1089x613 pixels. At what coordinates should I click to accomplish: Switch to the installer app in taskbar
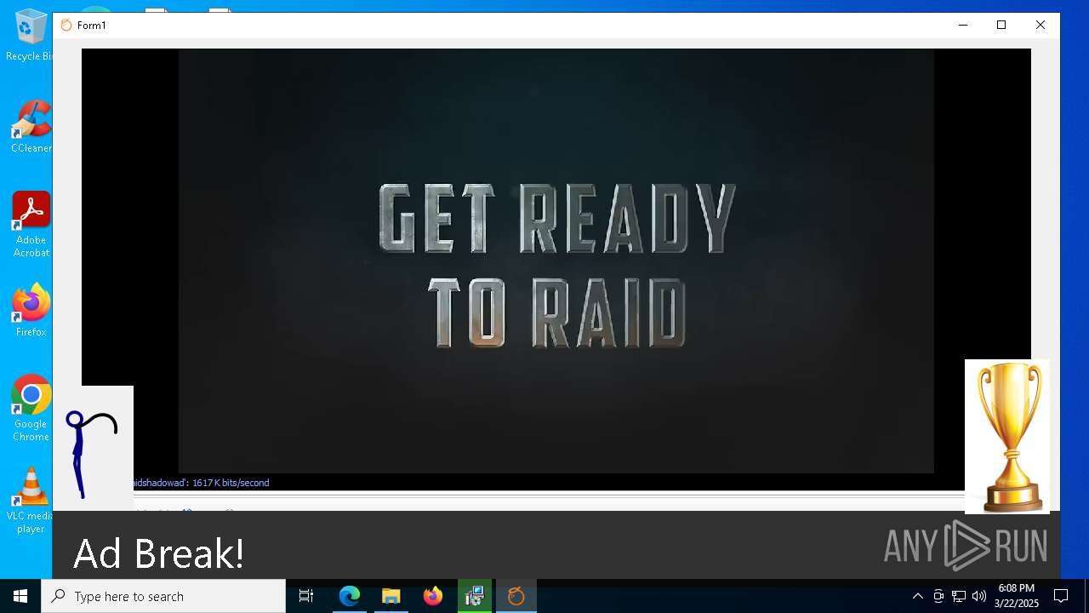coord(475,596)
